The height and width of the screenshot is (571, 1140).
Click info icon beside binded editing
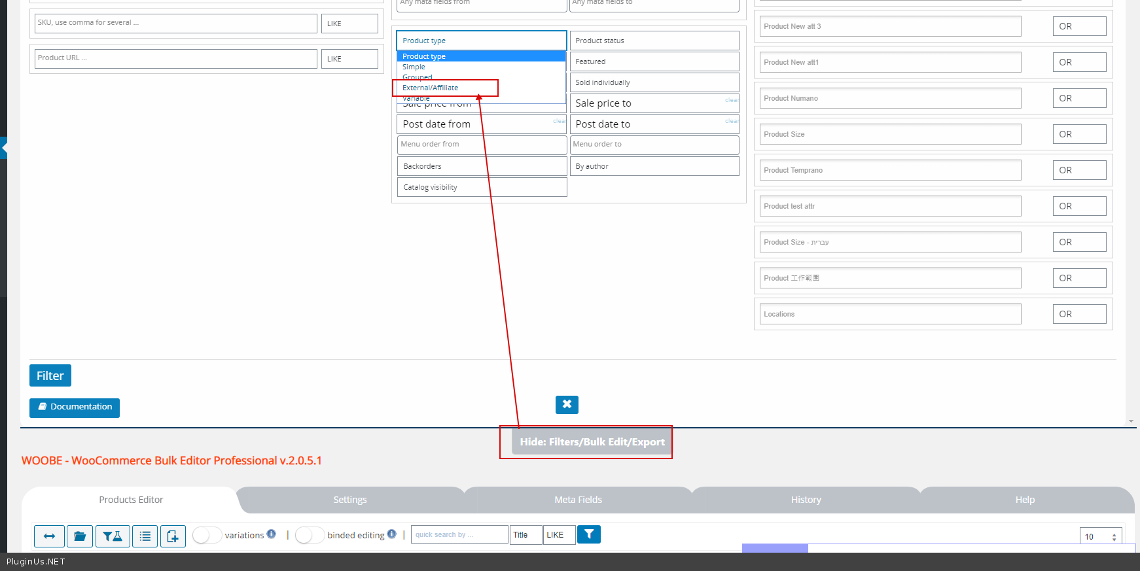[x=392, y=534]
